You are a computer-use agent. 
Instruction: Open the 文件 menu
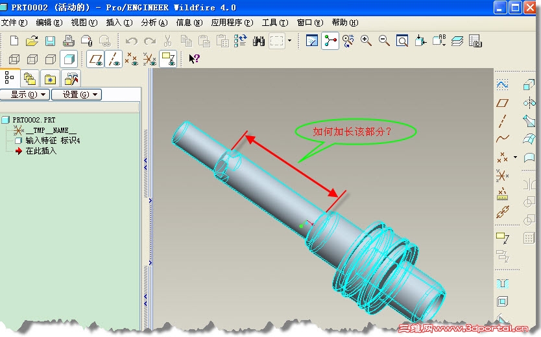[x=14, y=23]
